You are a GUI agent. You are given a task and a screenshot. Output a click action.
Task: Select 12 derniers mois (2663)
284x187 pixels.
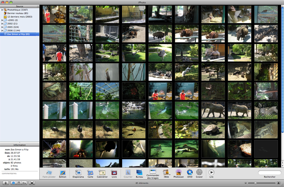pos(19,16)
